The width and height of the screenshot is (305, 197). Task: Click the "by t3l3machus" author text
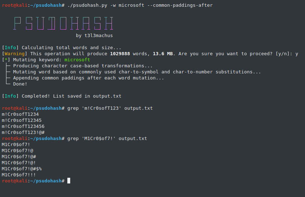point(94,36)
